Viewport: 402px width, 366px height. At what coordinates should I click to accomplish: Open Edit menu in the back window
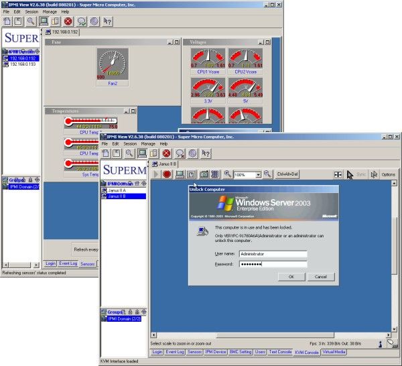[17, 12]
